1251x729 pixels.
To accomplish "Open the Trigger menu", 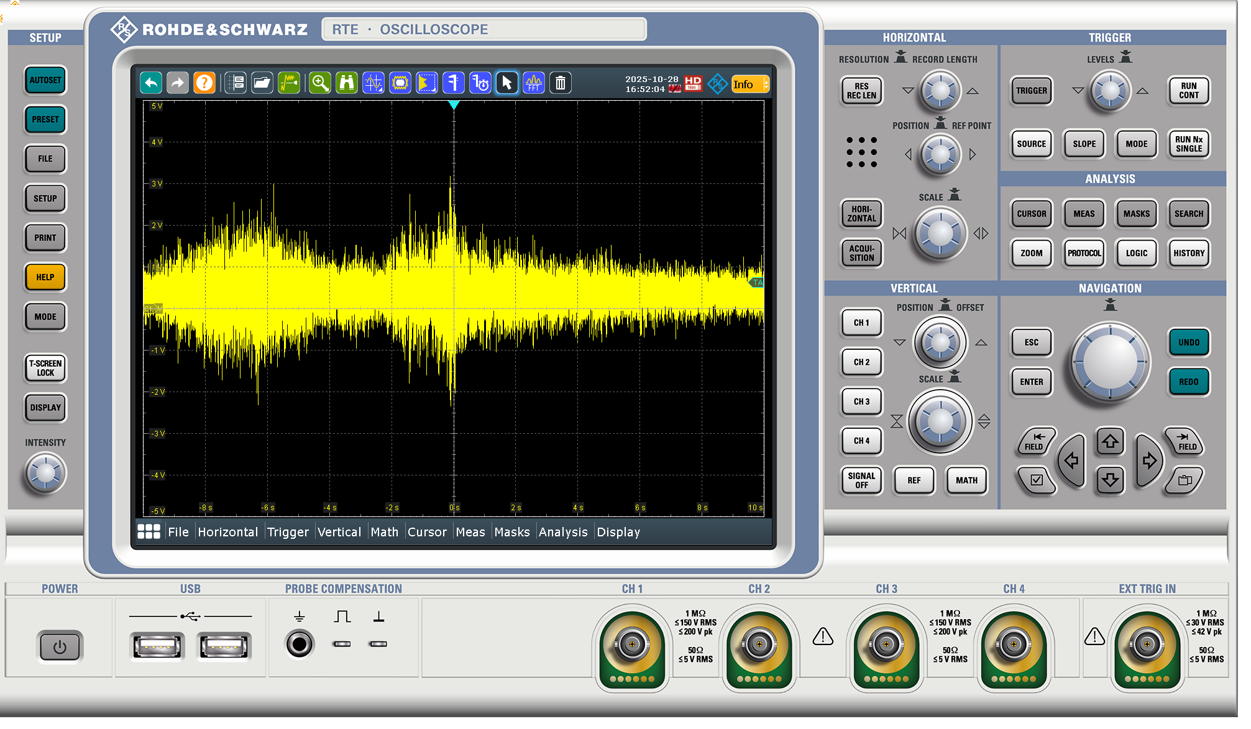I will 288,532.
